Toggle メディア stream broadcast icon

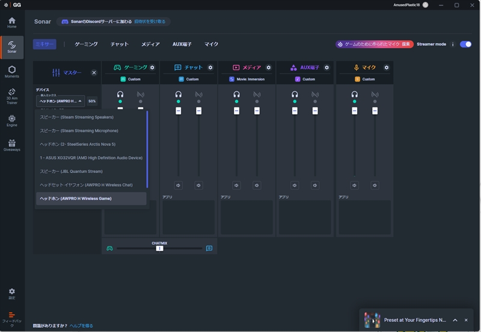pyautogui.click(x=257, y=94)
